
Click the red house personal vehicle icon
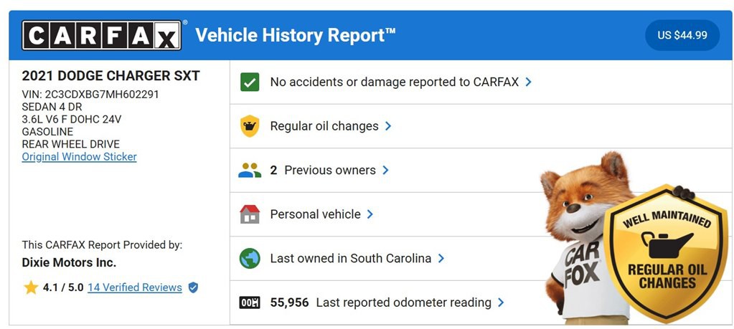pos(250,214)
